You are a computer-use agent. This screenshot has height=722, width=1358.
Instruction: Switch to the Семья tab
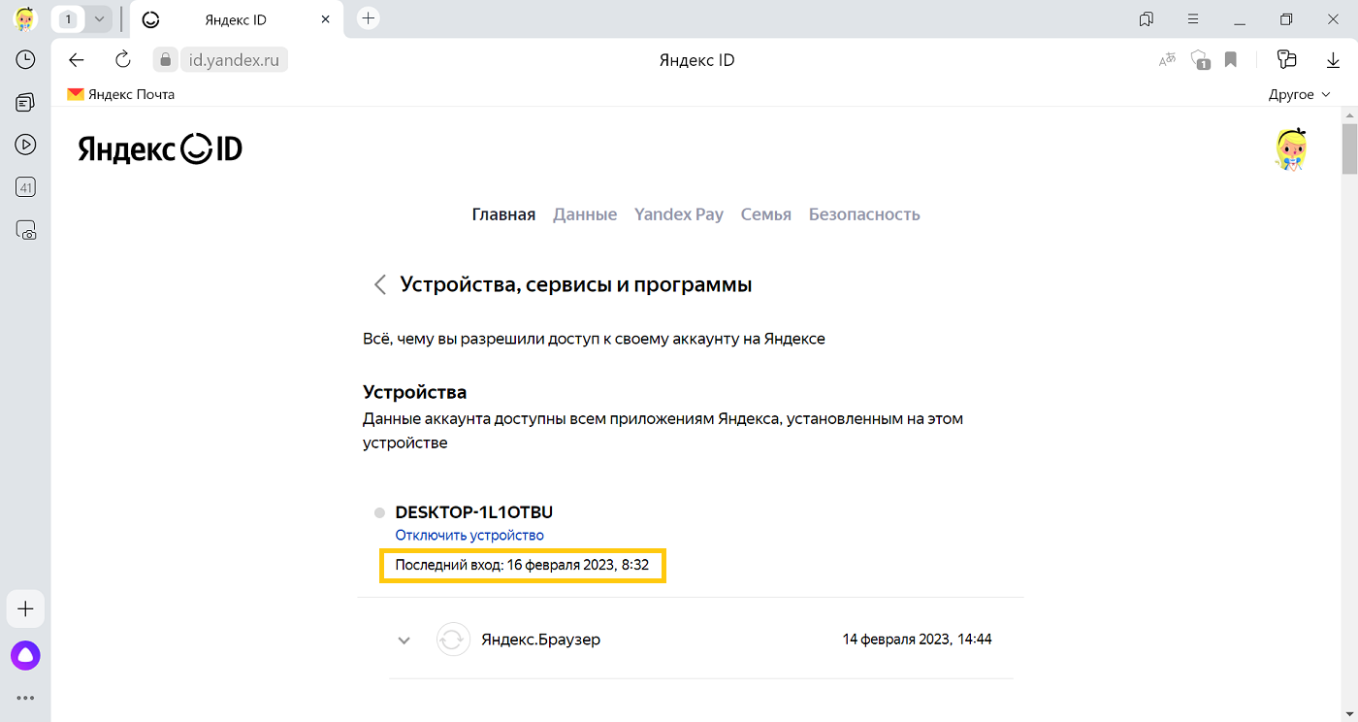pos(766,214)
